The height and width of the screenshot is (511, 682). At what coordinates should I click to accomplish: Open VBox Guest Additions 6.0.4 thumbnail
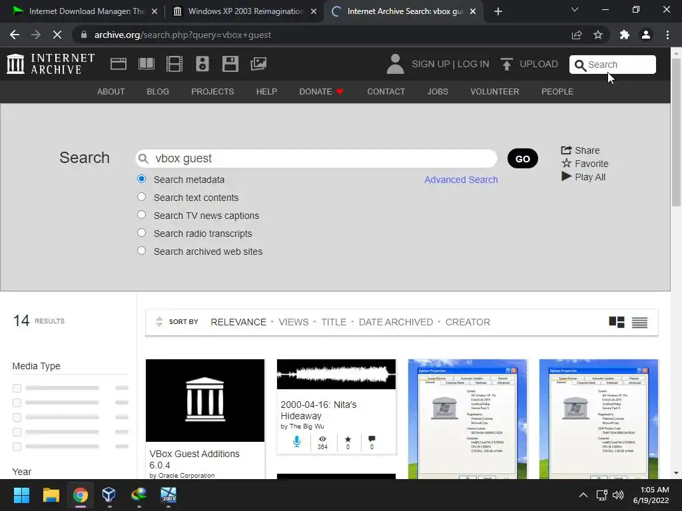click(205, 400)
